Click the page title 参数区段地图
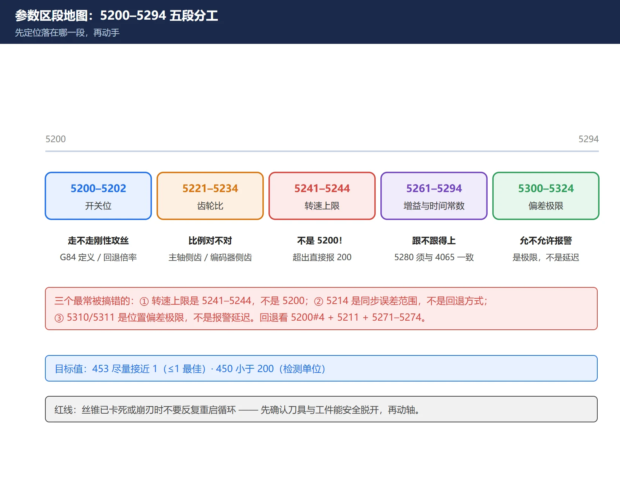This screenshot has height=484, width=620. point(116,16)
